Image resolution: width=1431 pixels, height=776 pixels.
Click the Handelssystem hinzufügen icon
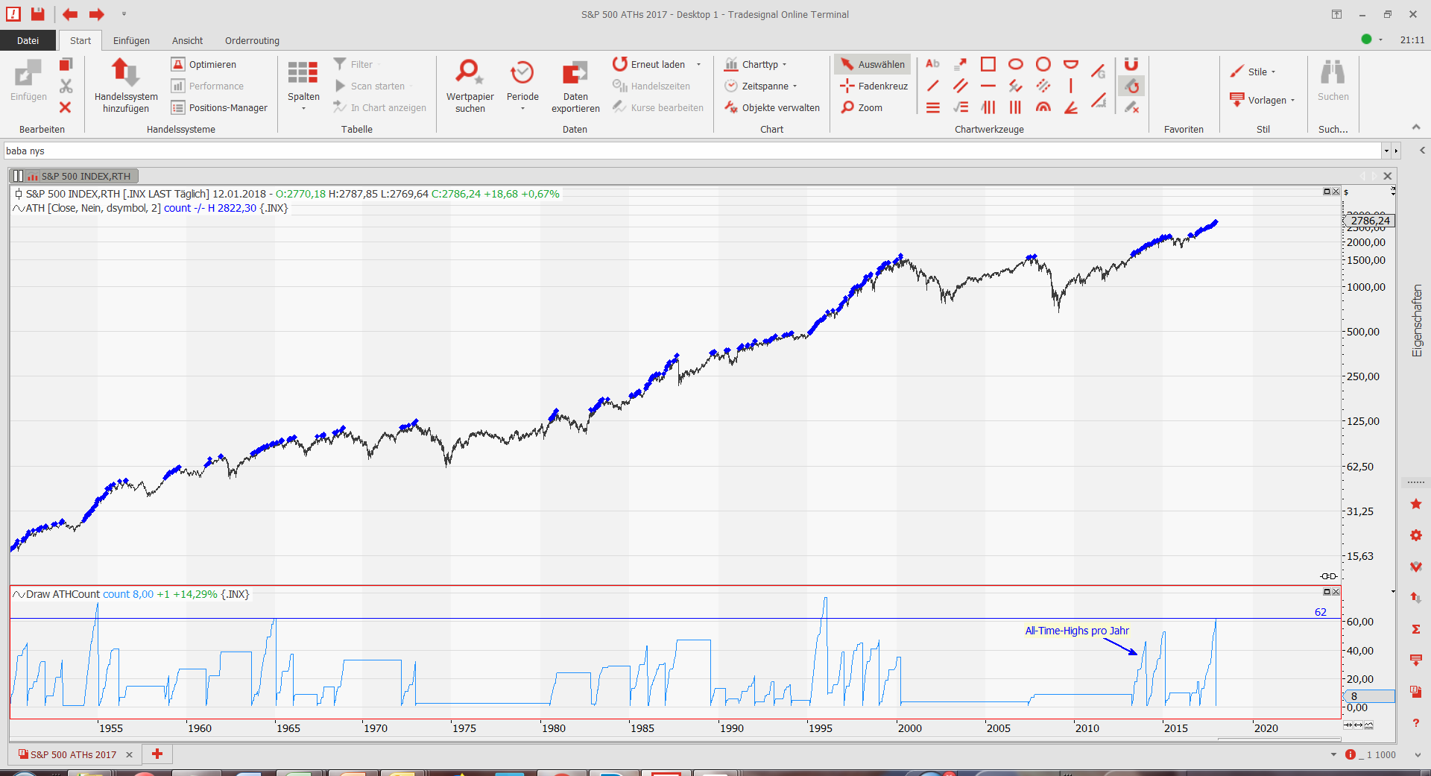125,73
